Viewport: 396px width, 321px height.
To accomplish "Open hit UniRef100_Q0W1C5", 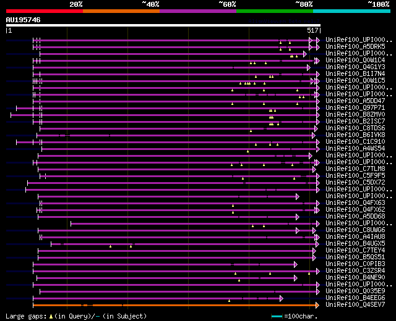I will [355, 81].
